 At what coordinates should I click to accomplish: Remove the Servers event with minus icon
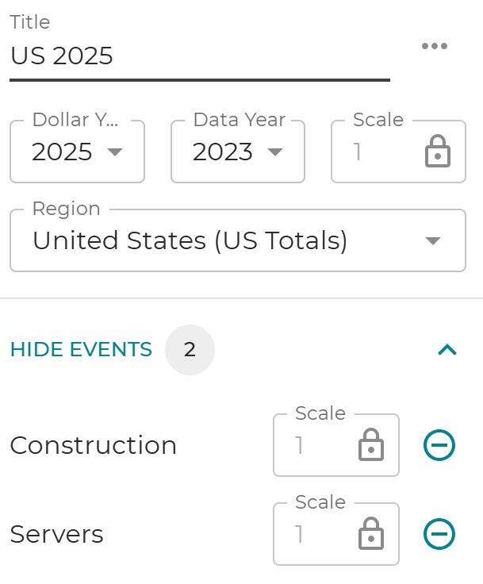[439, 534]
